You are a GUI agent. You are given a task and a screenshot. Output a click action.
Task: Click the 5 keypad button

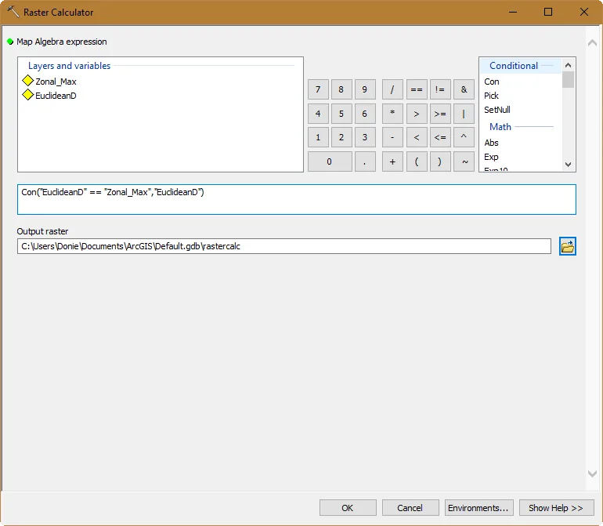(x=341, y=114)
